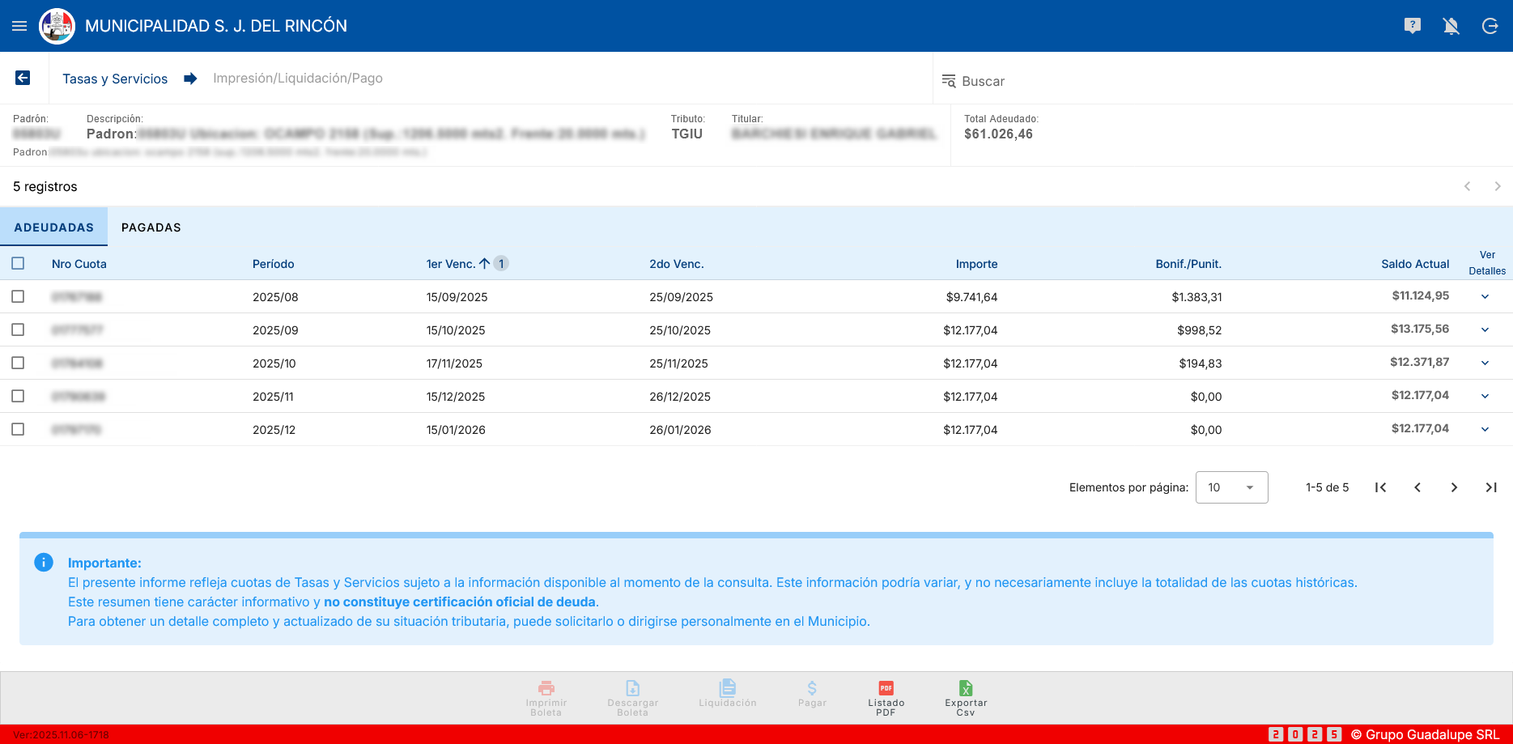Expand details for the 2025/09 row

click(1485, 329)
